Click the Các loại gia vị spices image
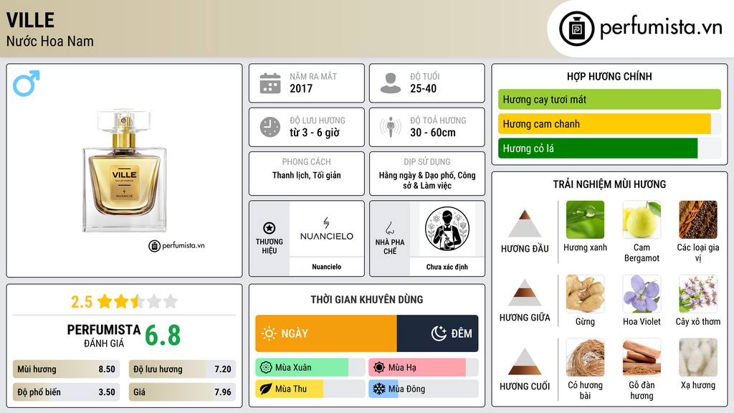This screenshot has height=413, width=734. (x=698, y=219)
